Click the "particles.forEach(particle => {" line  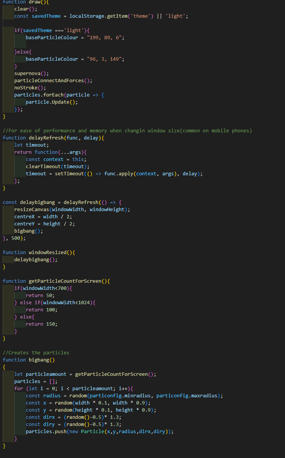pos(59,95)
